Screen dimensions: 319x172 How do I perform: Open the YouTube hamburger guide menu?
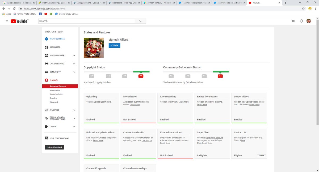click(x=7, y=21)
